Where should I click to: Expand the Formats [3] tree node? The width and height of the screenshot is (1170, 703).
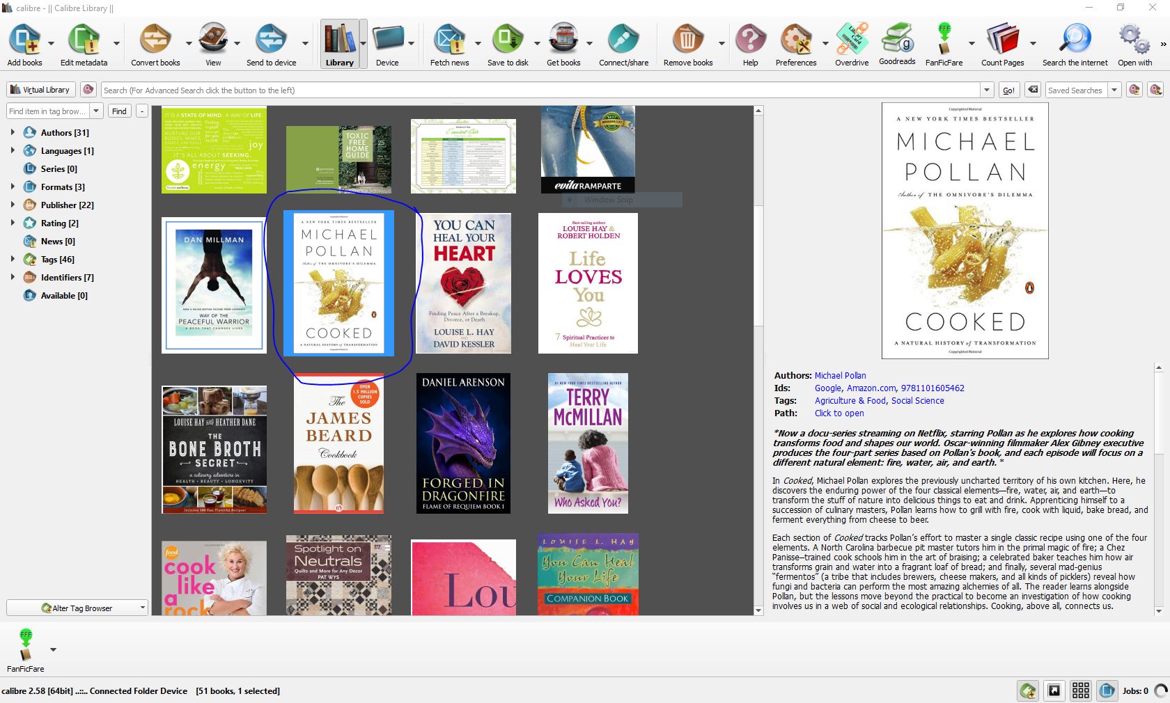tap(12, 187)
